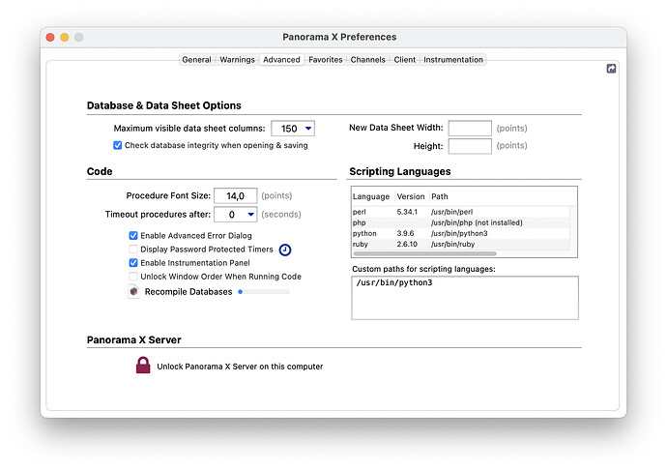Click the Recompile Databases progress bar
The image size is (667, 471).
tap(264, 291)
